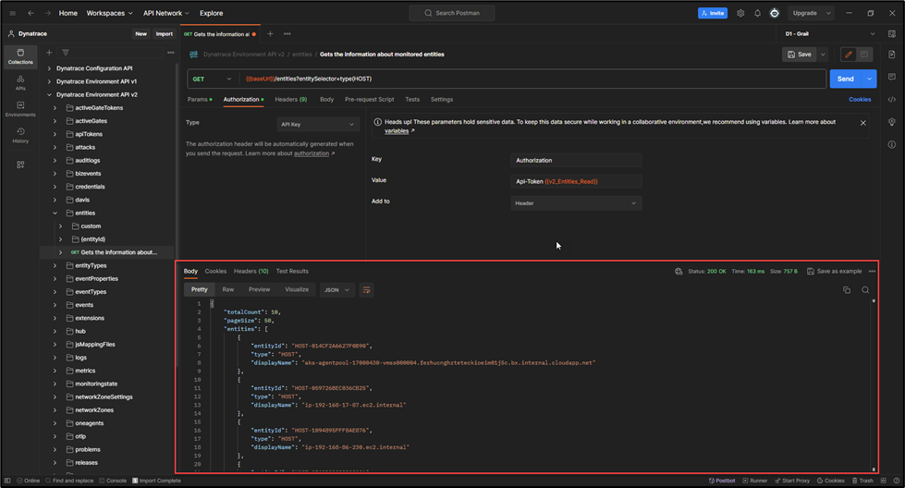Screen dimensions: 905x488
Task: Switch to the Pre-request Script tab
Action: pyautogui.click(x=369, y=99)
